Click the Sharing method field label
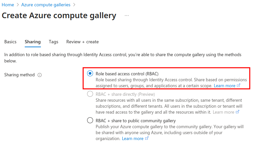Image resolution: width=258 pixels, height=147 pixels. [x=19, y=75]
